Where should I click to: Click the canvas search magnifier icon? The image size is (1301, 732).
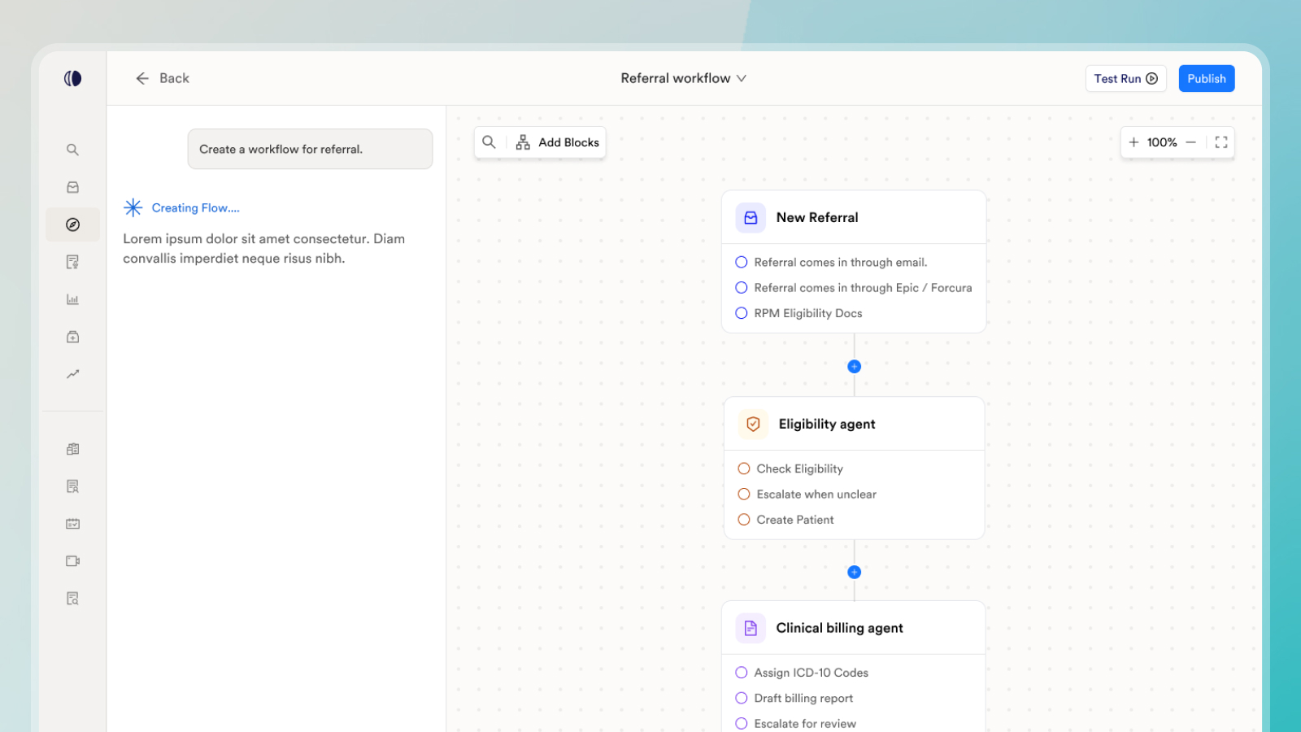click(x=489, y=142)
